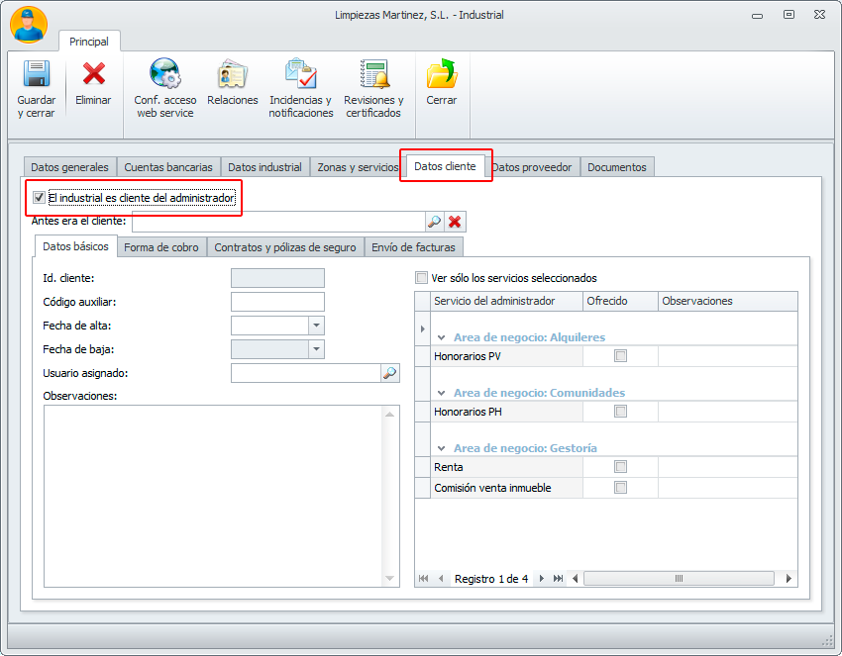Click the Eliminar red X icon
The height and width of the screenshot is (656, 842).
tap(93, 75)
